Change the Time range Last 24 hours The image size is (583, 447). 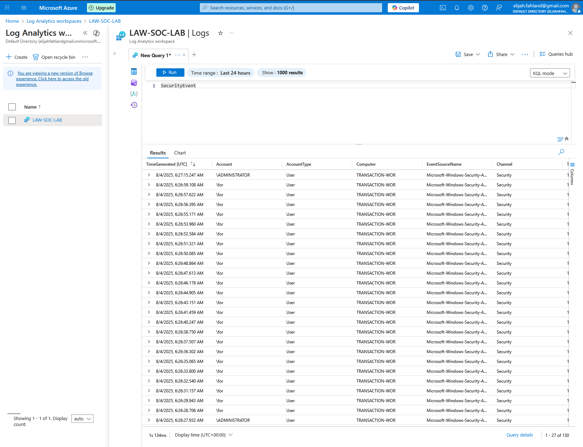click(221, 73)
